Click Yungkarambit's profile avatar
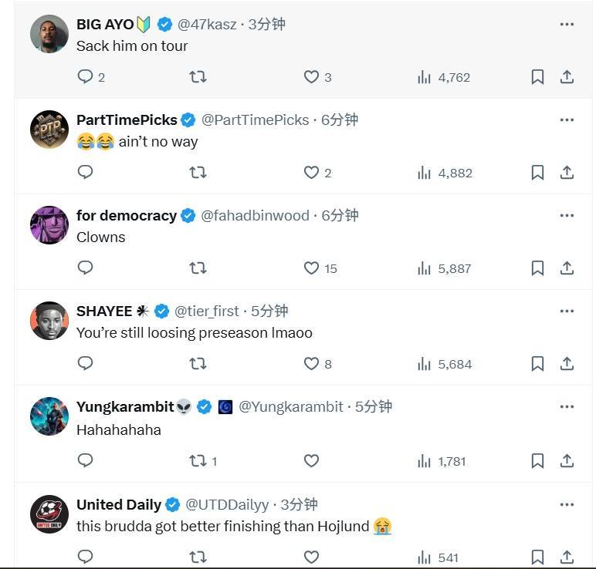Image resolution: width=596 pixels, height=569 pixels. click(49, 416)
